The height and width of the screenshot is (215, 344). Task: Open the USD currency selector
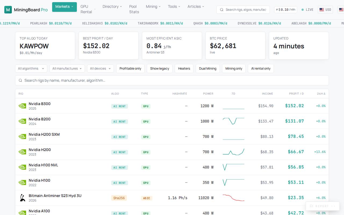pos(325,10)
